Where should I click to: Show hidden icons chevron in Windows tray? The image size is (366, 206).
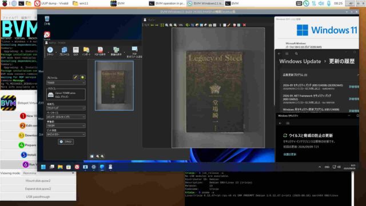[x=320, y=167]
